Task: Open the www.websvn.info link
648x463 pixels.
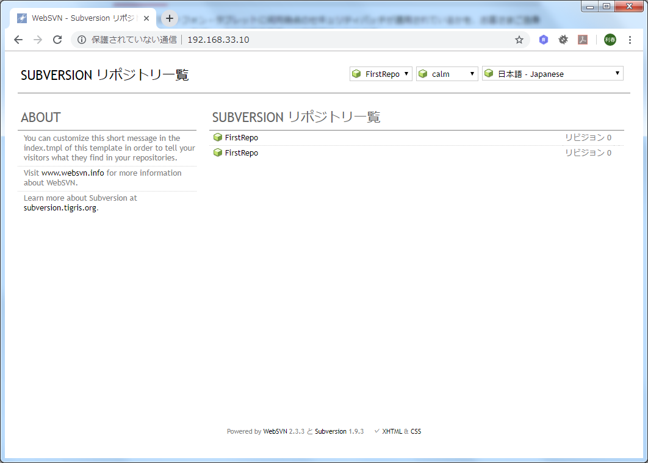Action: coord(73,173)
